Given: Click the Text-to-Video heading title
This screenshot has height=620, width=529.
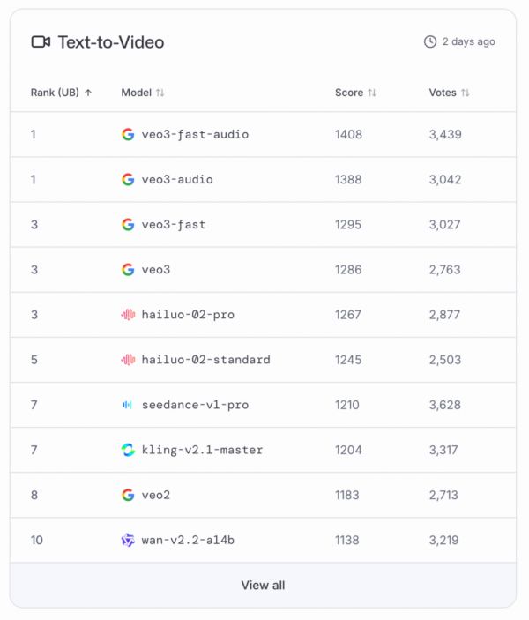Looking at the screenshot, I should 111,42.
